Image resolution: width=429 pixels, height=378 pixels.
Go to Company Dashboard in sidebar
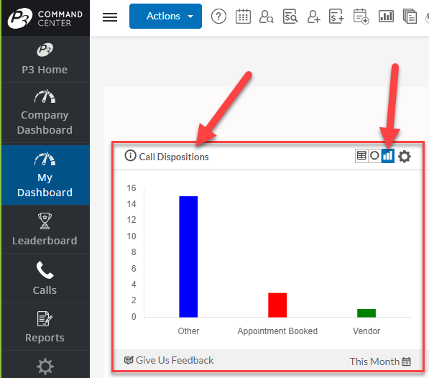(45, 112)
